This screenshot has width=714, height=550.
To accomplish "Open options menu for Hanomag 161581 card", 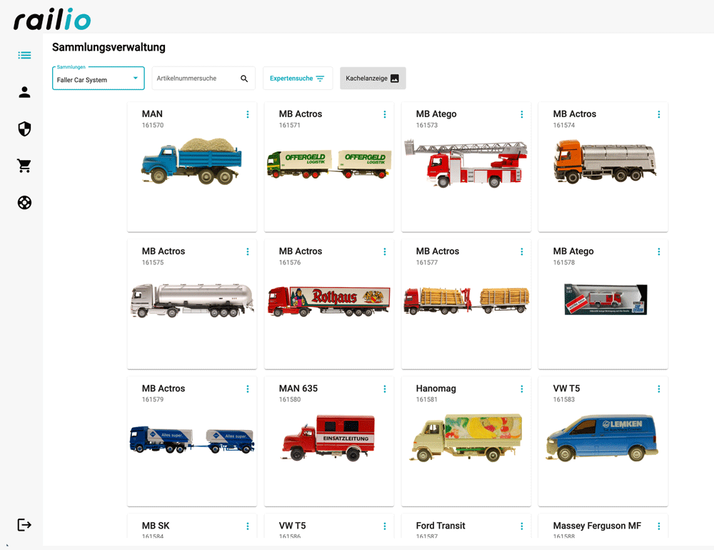I will pos(522,389).
